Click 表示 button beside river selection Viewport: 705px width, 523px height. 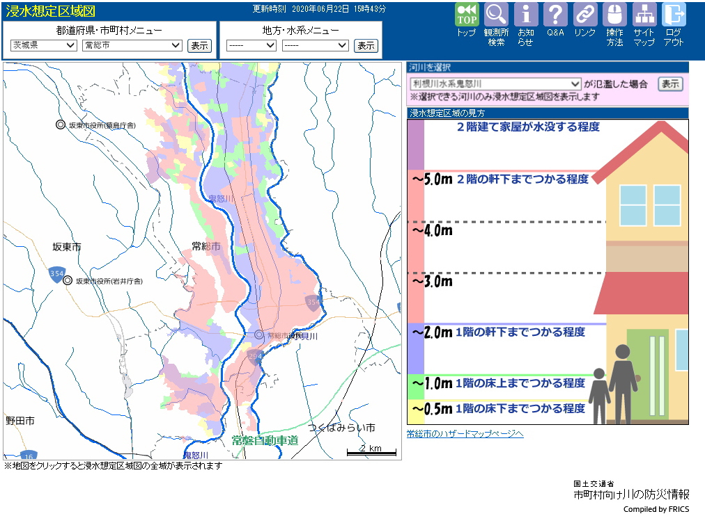[670, 84]
